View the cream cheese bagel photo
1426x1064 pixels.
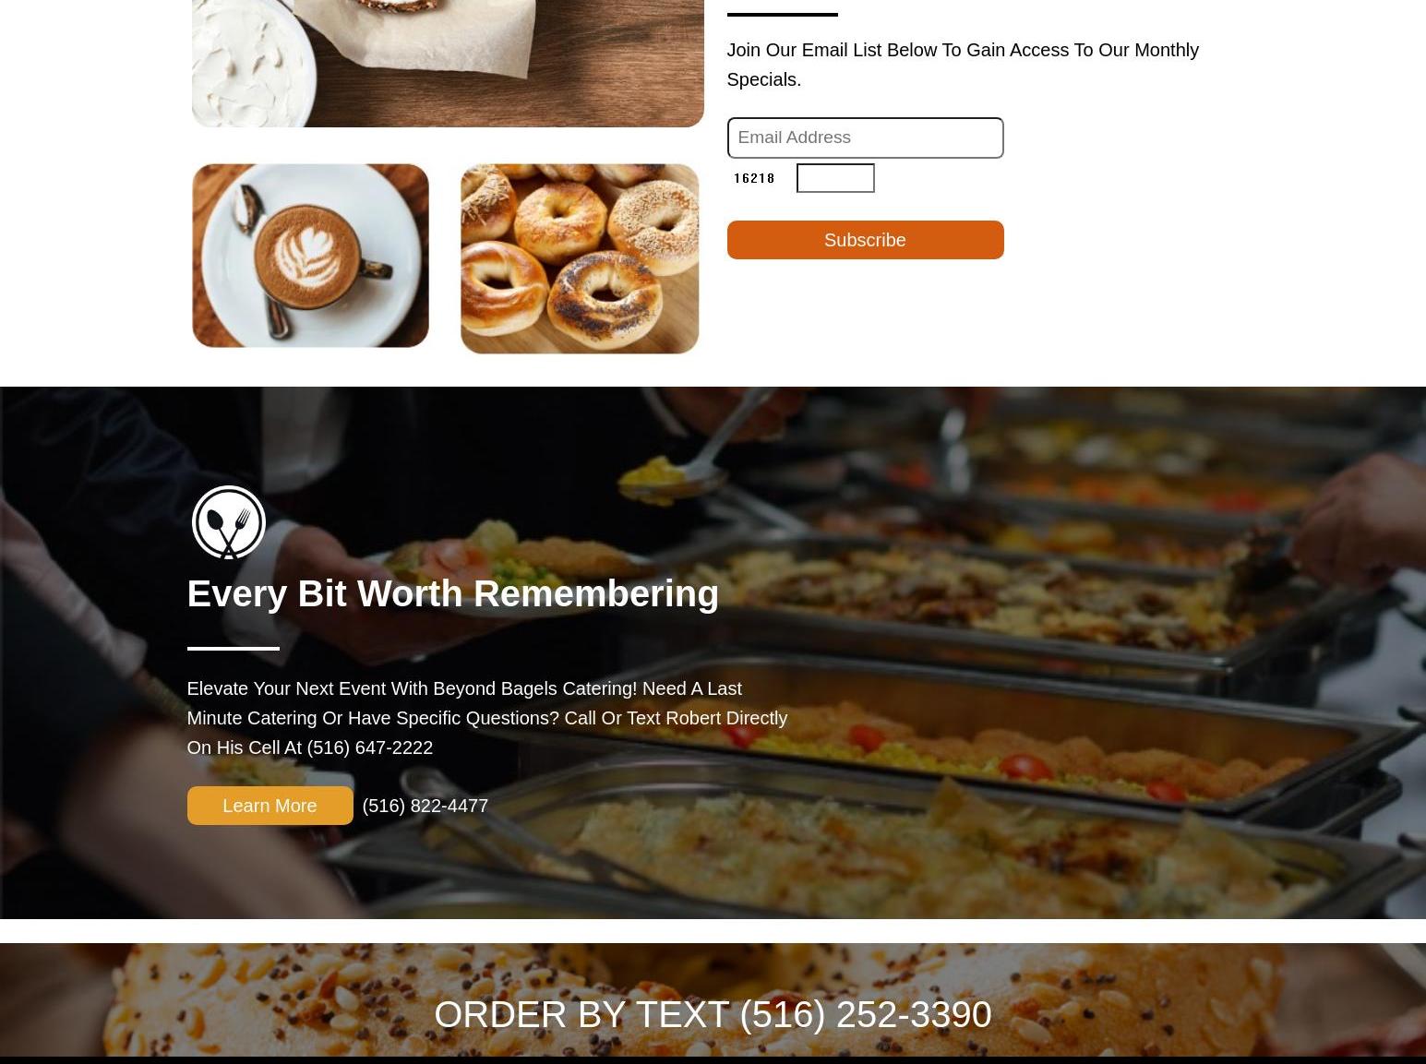(x=448, y=63)
